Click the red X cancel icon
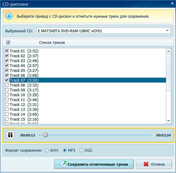The height and width of the screenshot is (173, 176). click(146, 164)
